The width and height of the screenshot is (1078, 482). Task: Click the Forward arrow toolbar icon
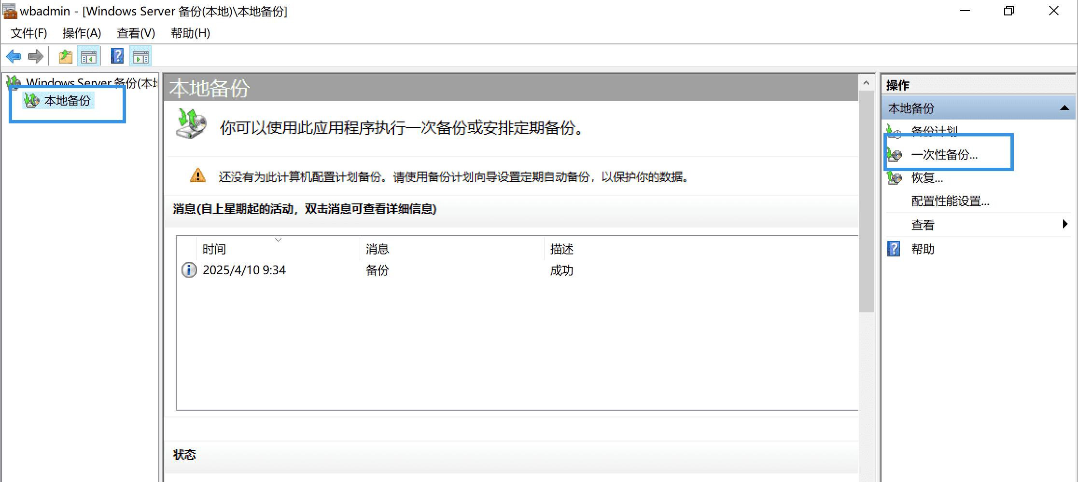coord(36,57)
